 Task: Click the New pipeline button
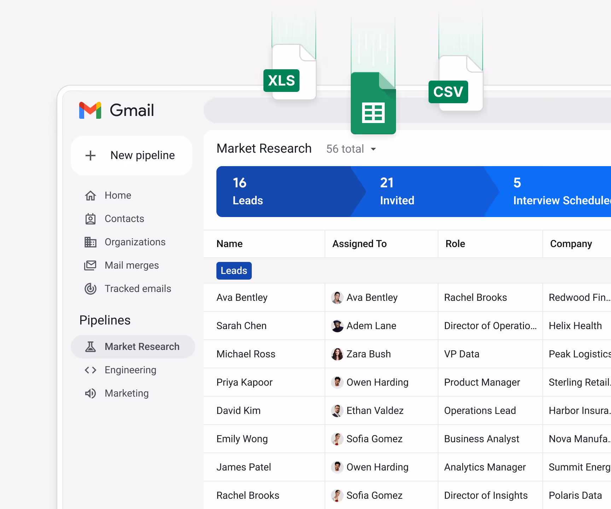132,156
